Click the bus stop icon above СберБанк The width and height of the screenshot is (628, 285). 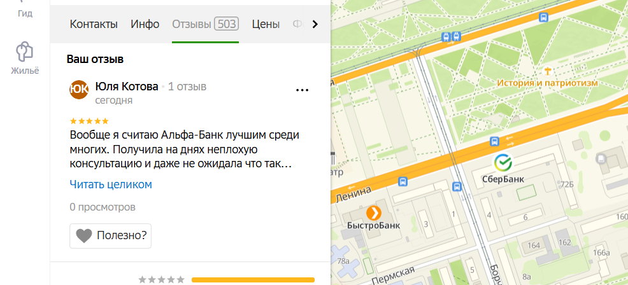pyautogui.click(x=495, y=142)
